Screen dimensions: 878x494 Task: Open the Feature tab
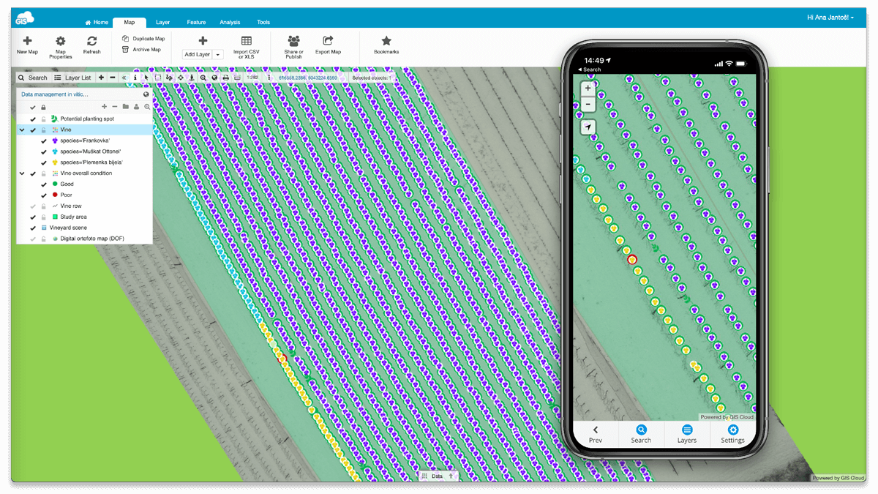click(196, 23)
